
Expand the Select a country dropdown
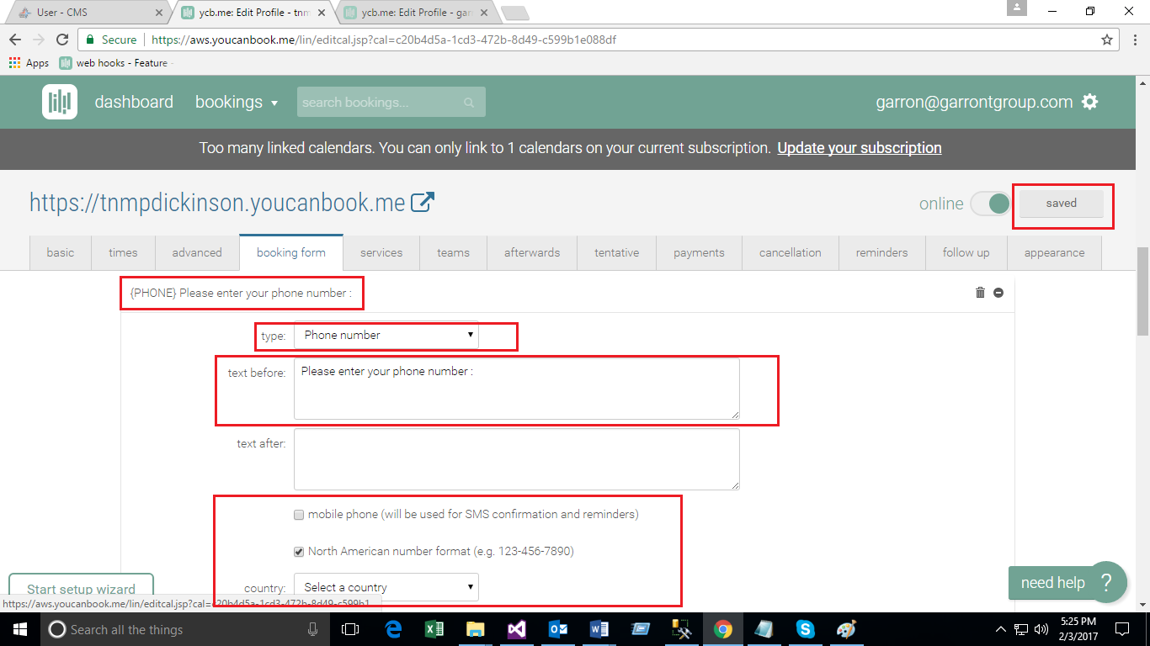point(386,587)
